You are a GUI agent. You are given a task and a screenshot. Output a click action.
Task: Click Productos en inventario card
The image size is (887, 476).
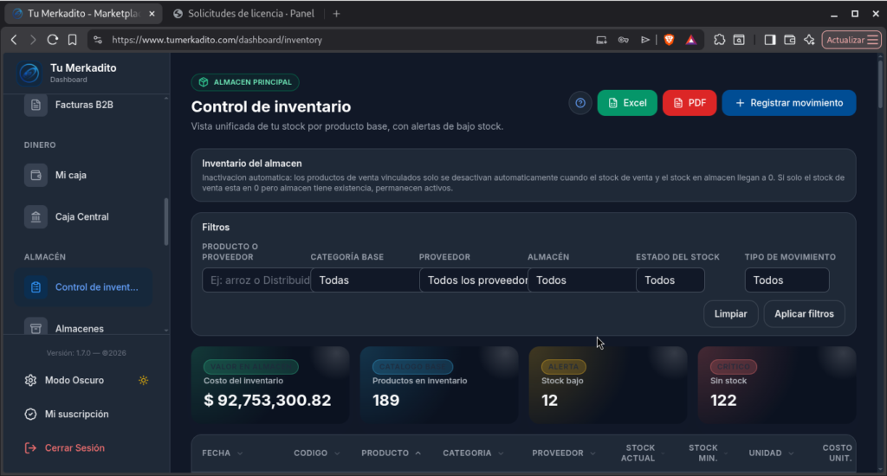[439, 385]
